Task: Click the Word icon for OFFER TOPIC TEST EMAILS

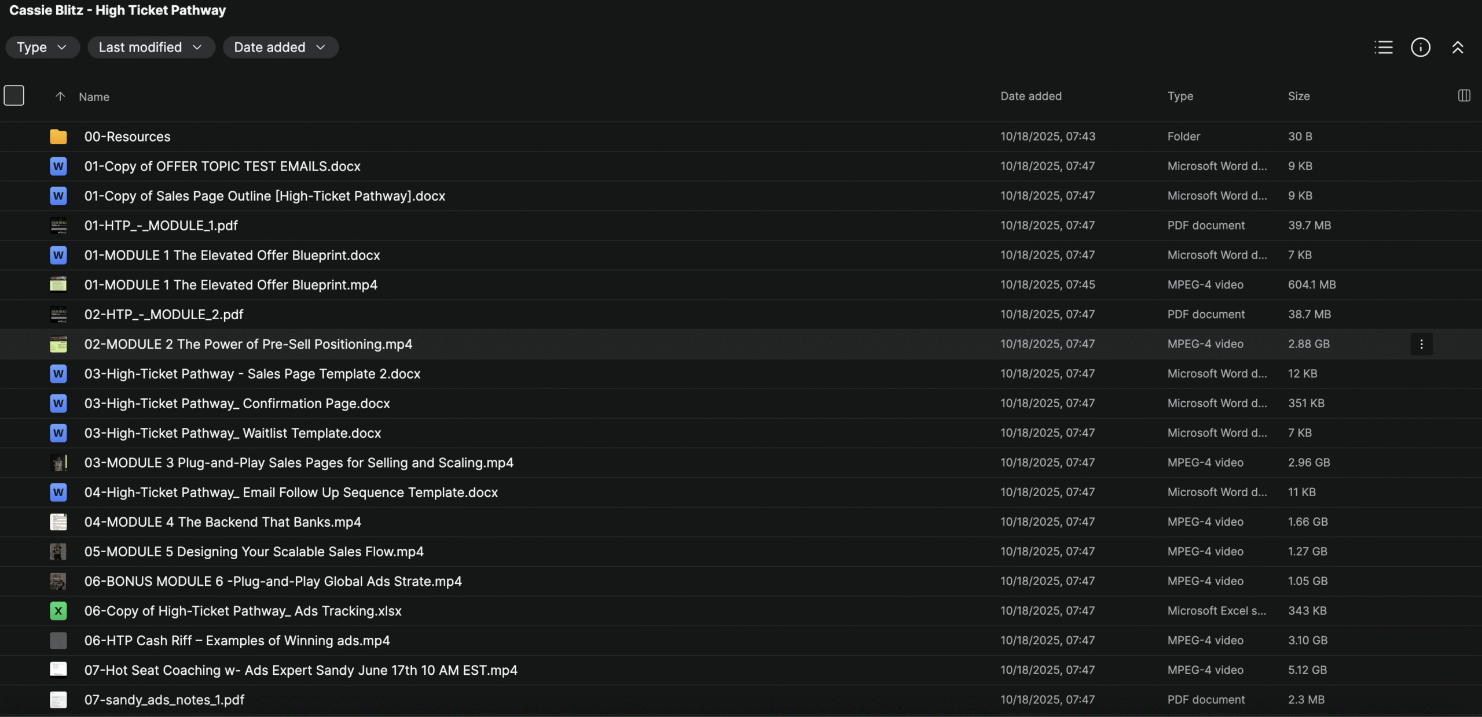Action: 58,167
